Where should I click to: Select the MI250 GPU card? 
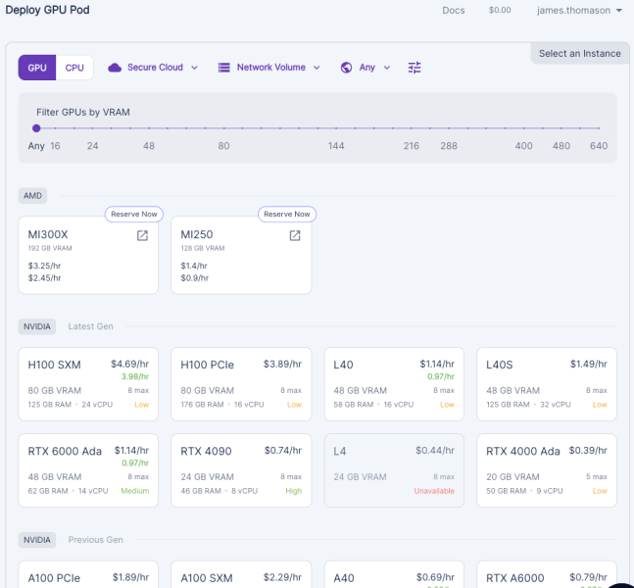click(x=241, y=255)
